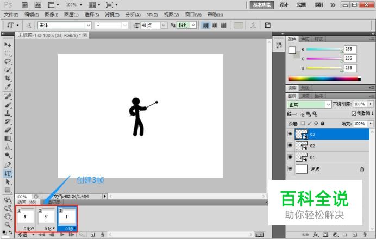Image resolution: width=376 pixels, height=239 pixels.
Task: Expand the 锐利 anti-aliasing dropdown
Action: [193, 25]
